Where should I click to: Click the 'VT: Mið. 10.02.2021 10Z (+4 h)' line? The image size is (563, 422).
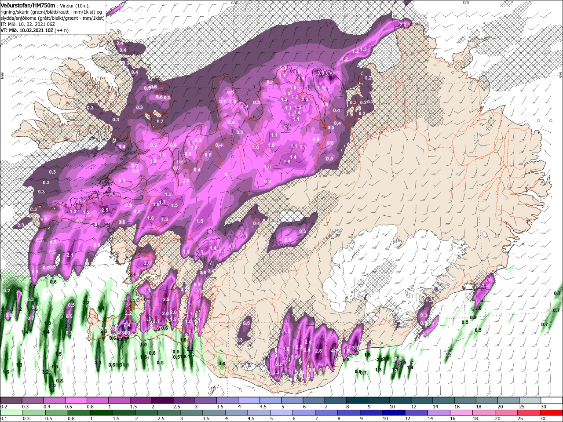[x=34, y=30]
